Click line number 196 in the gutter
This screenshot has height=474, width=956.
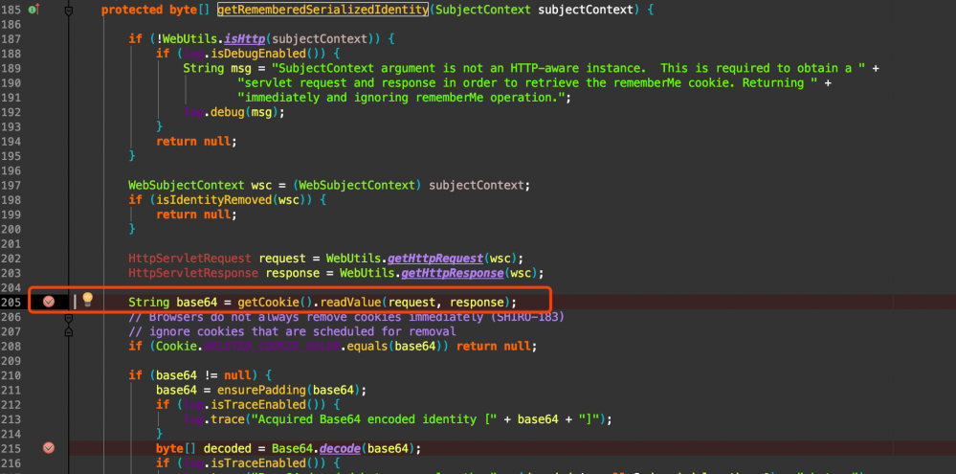point(11,170)
